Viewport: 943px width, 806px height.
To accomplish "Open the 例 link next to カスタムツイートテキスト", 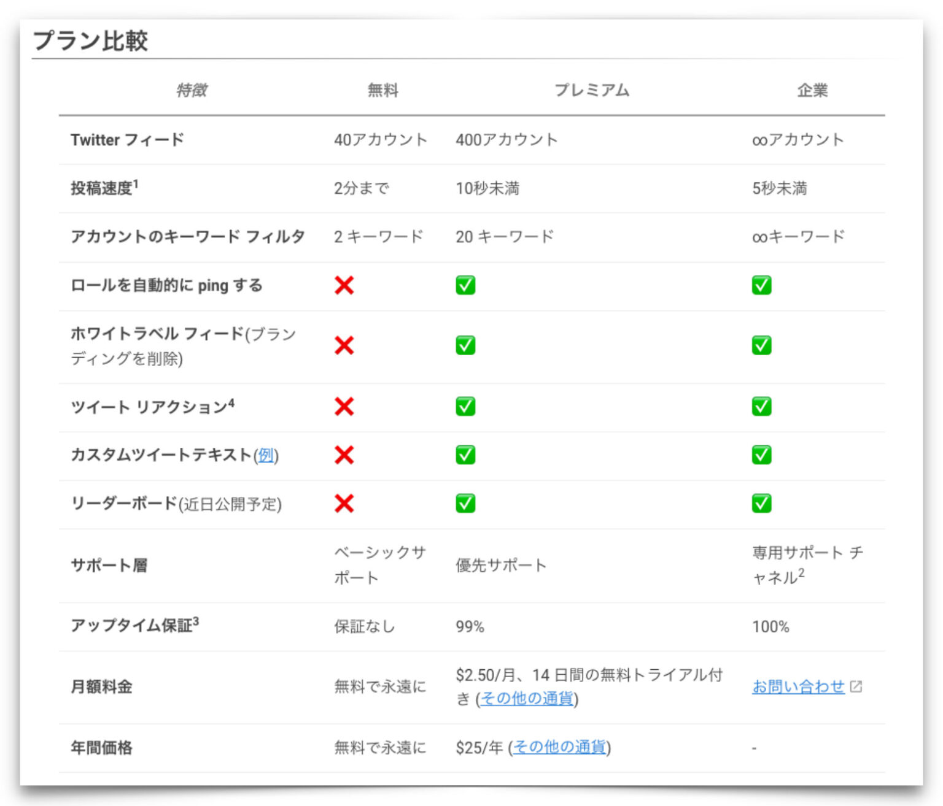I will [x=266, y=456].
